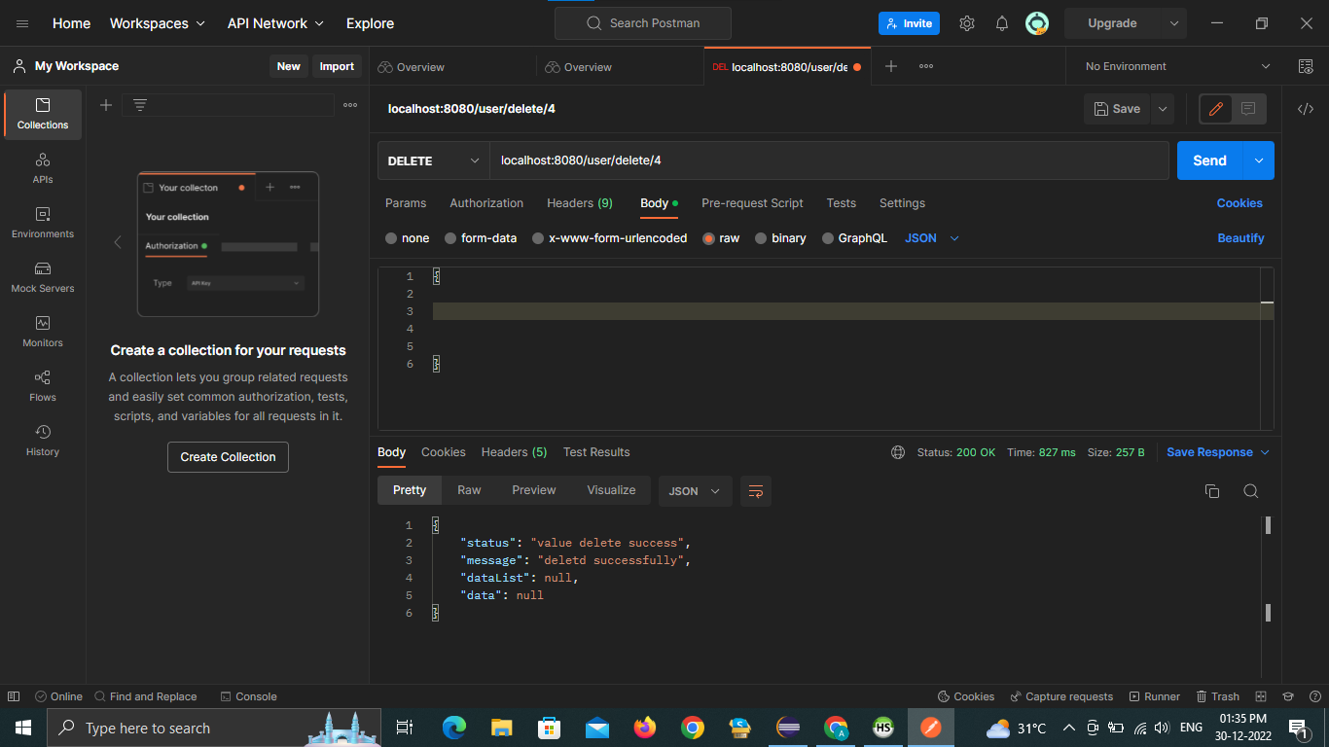
Task: Click the Create Collection button
Action: tap(228, 457)
